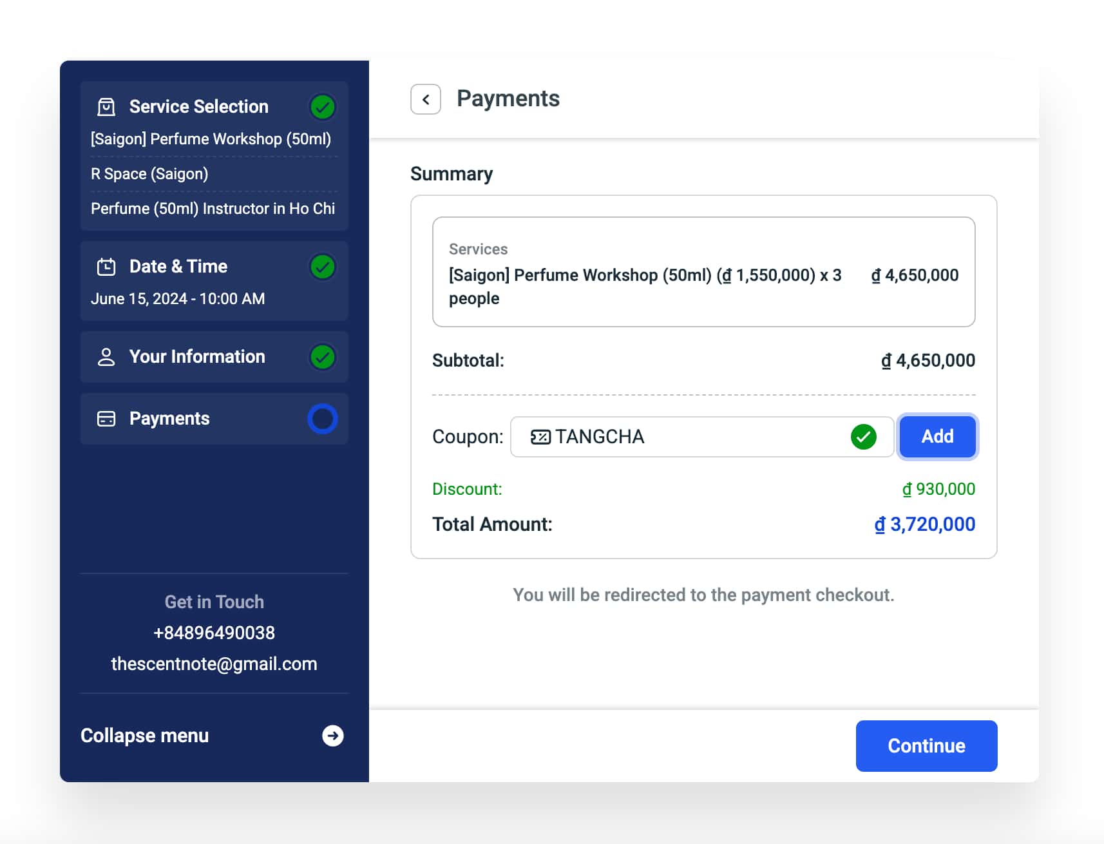Image resolution: width=1104 pixels, height=844 pixels.
Task: Click the credit card Payments icon
Action: [x=106, y=419]
